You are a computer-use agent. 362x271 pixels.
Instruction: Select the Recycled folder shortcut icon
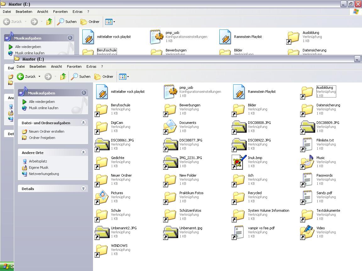(x=238, y=198)
